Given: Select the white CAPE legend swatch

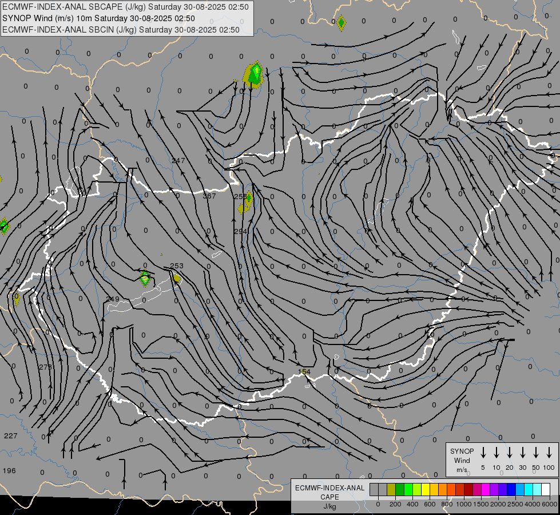Looking at the screenshot, I should pyautogui.click(x=546, y=490).
